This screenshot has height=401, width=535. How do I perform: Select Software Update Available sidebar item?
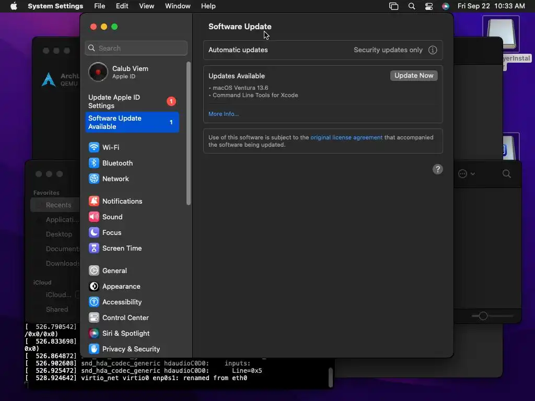point(132,122)
